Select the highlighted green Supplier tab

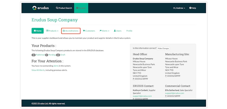pos(81,8)
